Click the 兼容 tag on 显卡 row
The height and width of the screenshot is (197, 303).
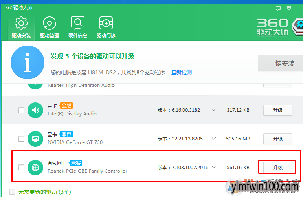(66, 134)
